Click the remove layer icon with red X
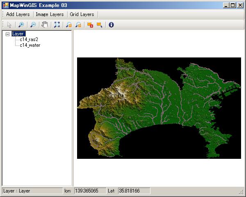Screen dimensions: 246x197 90,25
